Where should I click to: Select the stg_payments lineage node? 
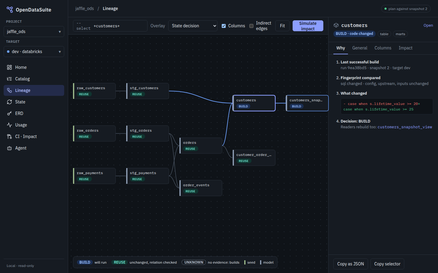(x=148, y=176)
